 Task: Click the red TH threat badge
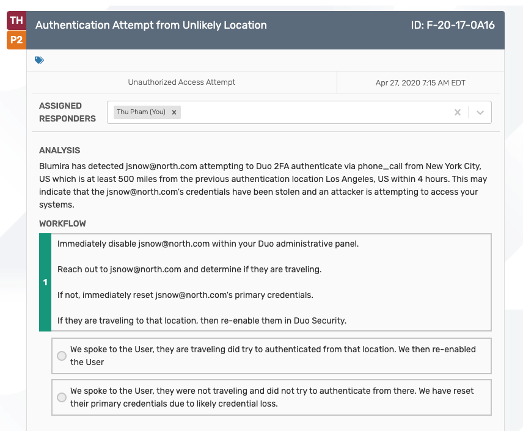[16, 21]
